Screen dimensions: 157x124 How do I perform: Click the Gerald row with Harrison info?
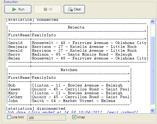(77, 51)
